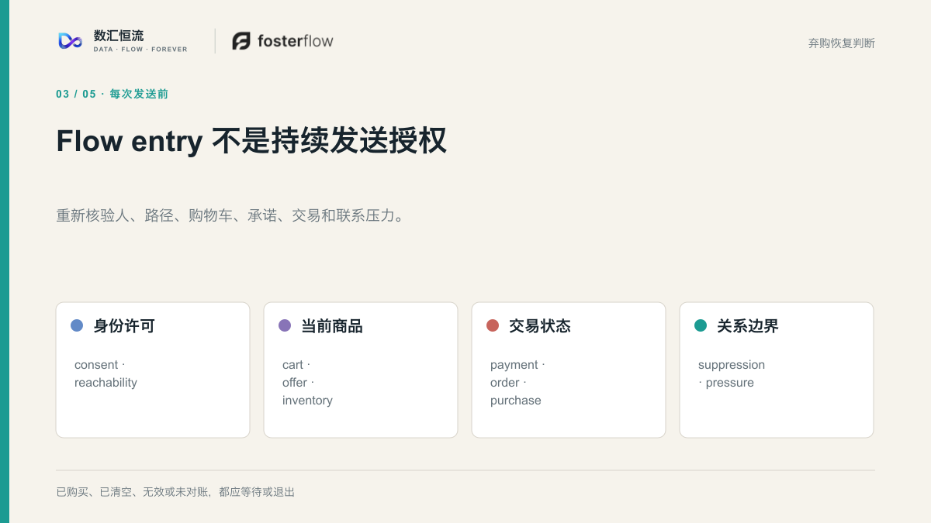Click the 数汇恒流 infinity logo icon
Screen dimensions: 931x523
point(71,41)
